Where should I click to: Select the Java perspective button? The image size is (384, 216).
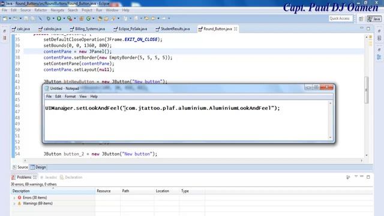point(374,19)
